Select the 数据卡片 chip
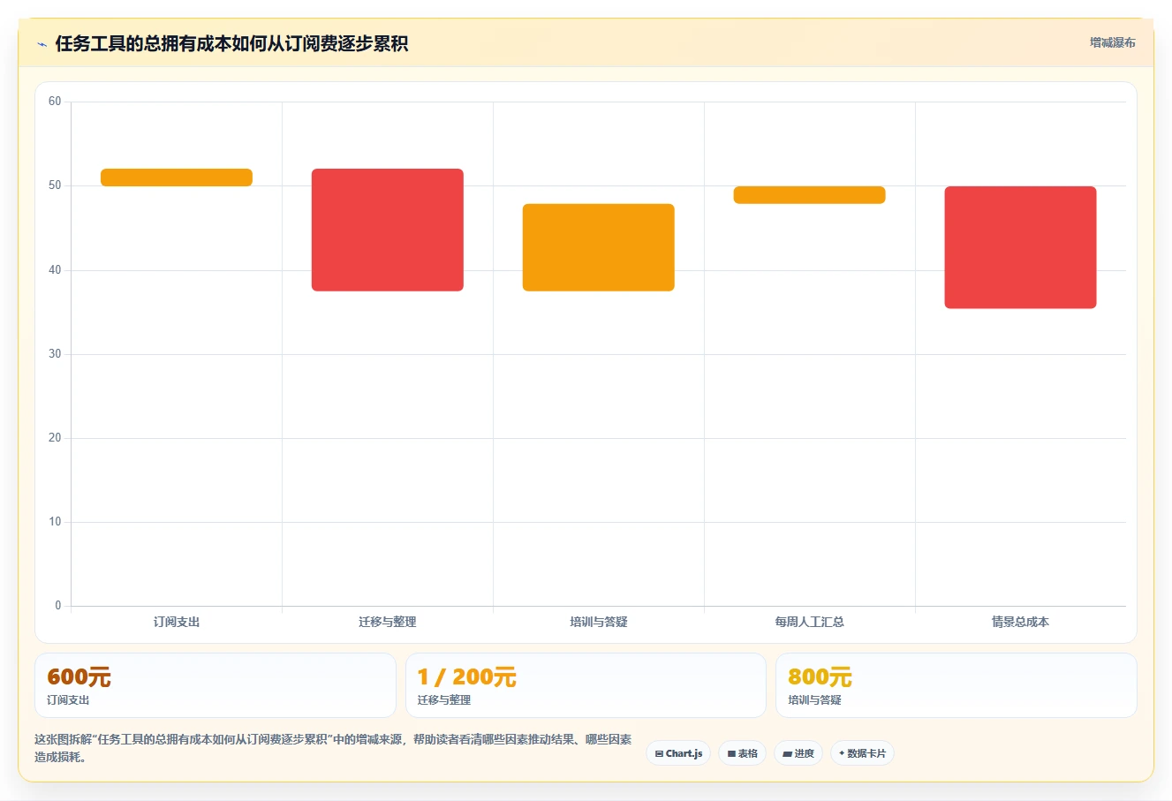Image resolution: width=1172 pixels, height=801 pixels. pyautogui.click(x=862, y=753)
